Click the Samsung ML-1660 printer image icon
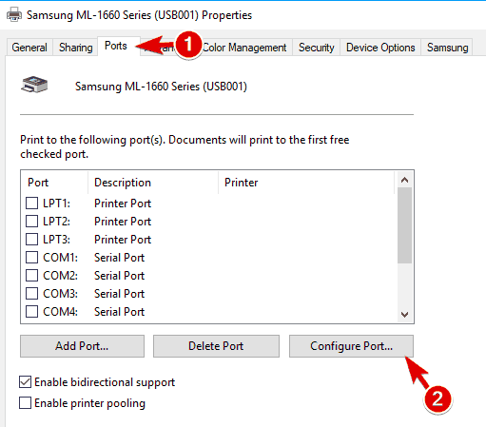This screenshot has width=486, height=427. (34, 85)
